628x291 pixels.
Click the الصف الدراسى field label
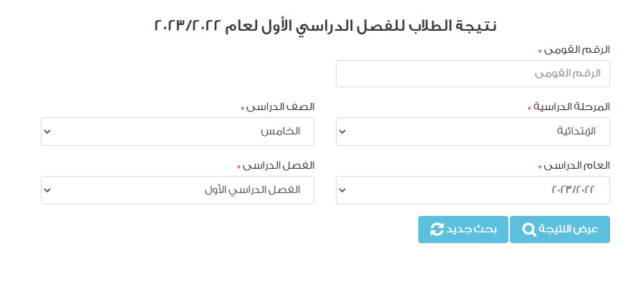pyautogui.click(x=281, y=107)
